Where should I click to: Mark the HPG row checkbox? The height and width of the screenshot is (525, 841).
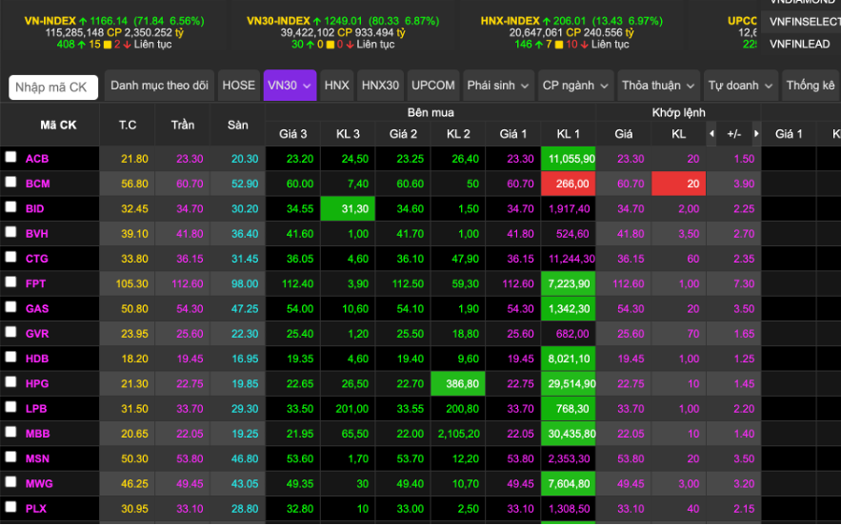[10, 382]
